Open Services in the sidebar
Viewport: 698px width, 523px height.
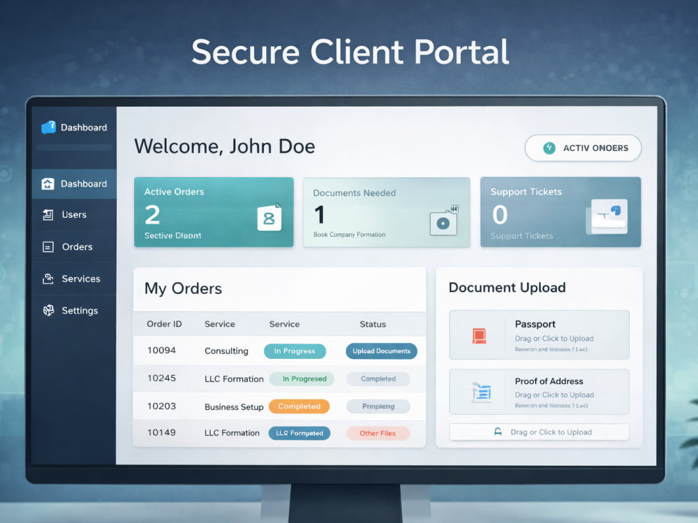tap(74, 279)
